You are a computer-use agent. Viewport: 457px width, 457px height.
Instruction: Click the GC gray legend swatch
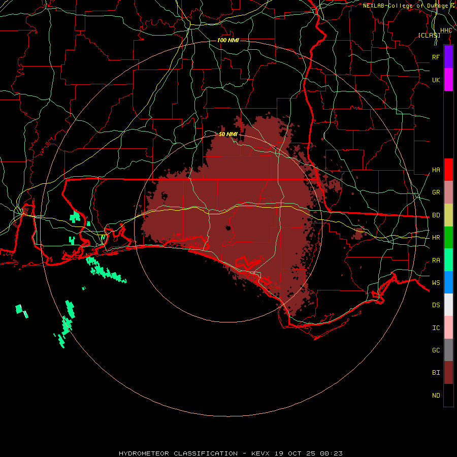(x=448, y=350)
